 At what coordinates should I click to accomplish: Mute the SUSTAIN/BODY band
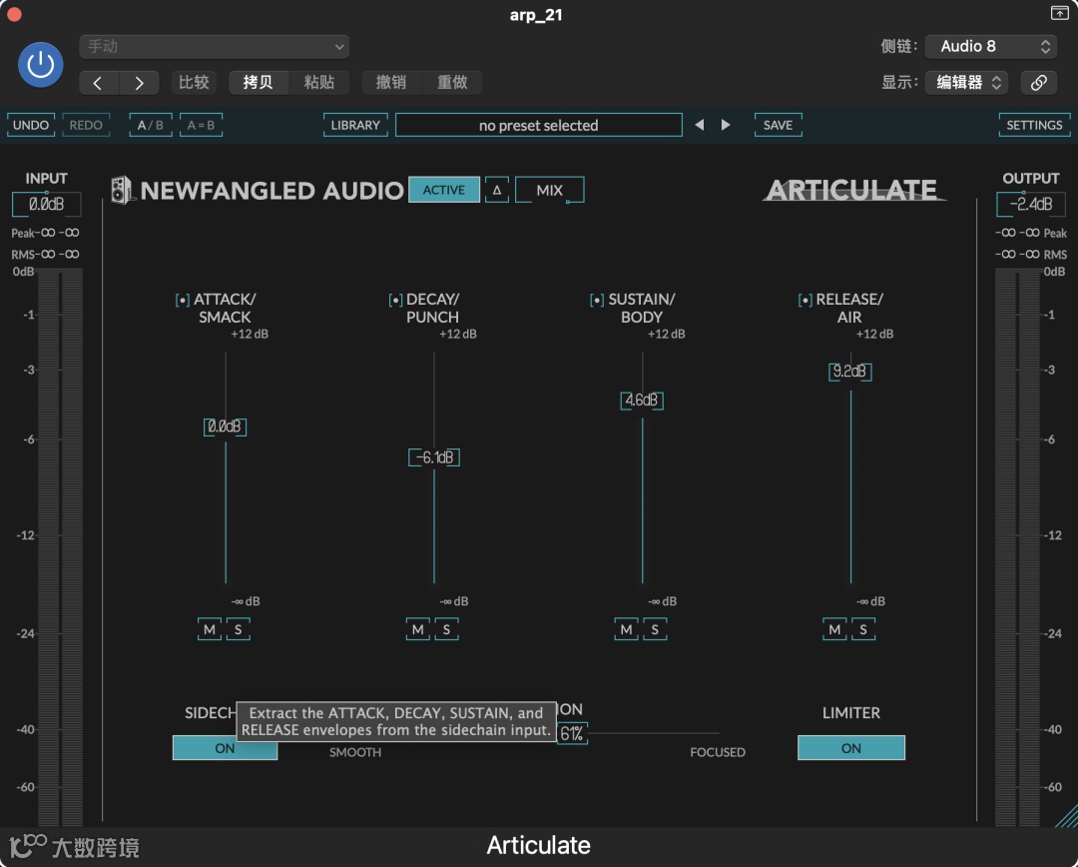(x=626, y=629)
